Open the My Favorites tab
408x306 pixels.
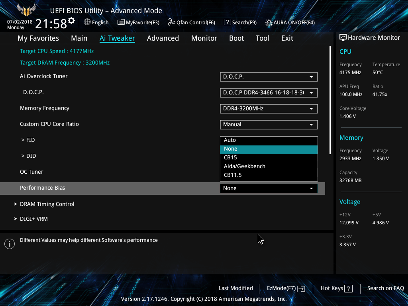(x=38, y=38)
